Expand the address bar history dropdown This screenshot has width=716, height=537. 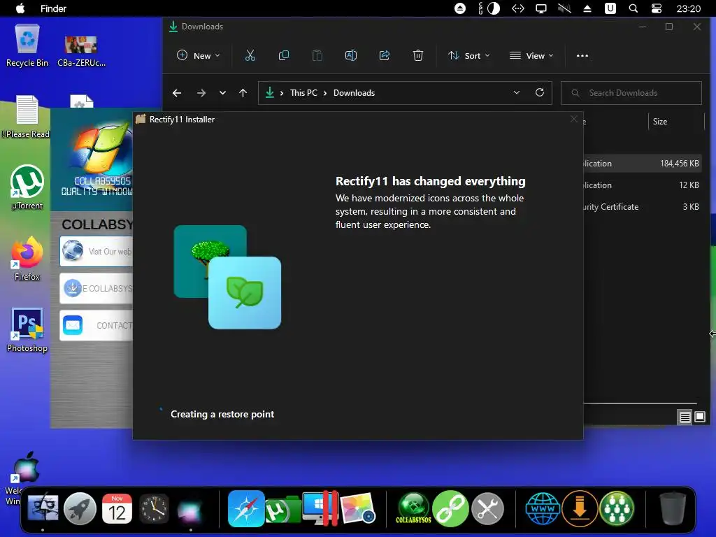point(517,93)
